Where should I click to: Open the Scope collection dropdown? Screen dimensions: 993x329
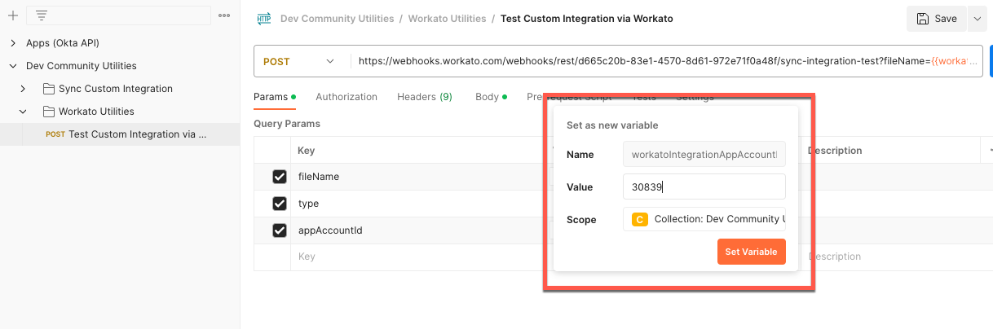[x=704, y=219]
